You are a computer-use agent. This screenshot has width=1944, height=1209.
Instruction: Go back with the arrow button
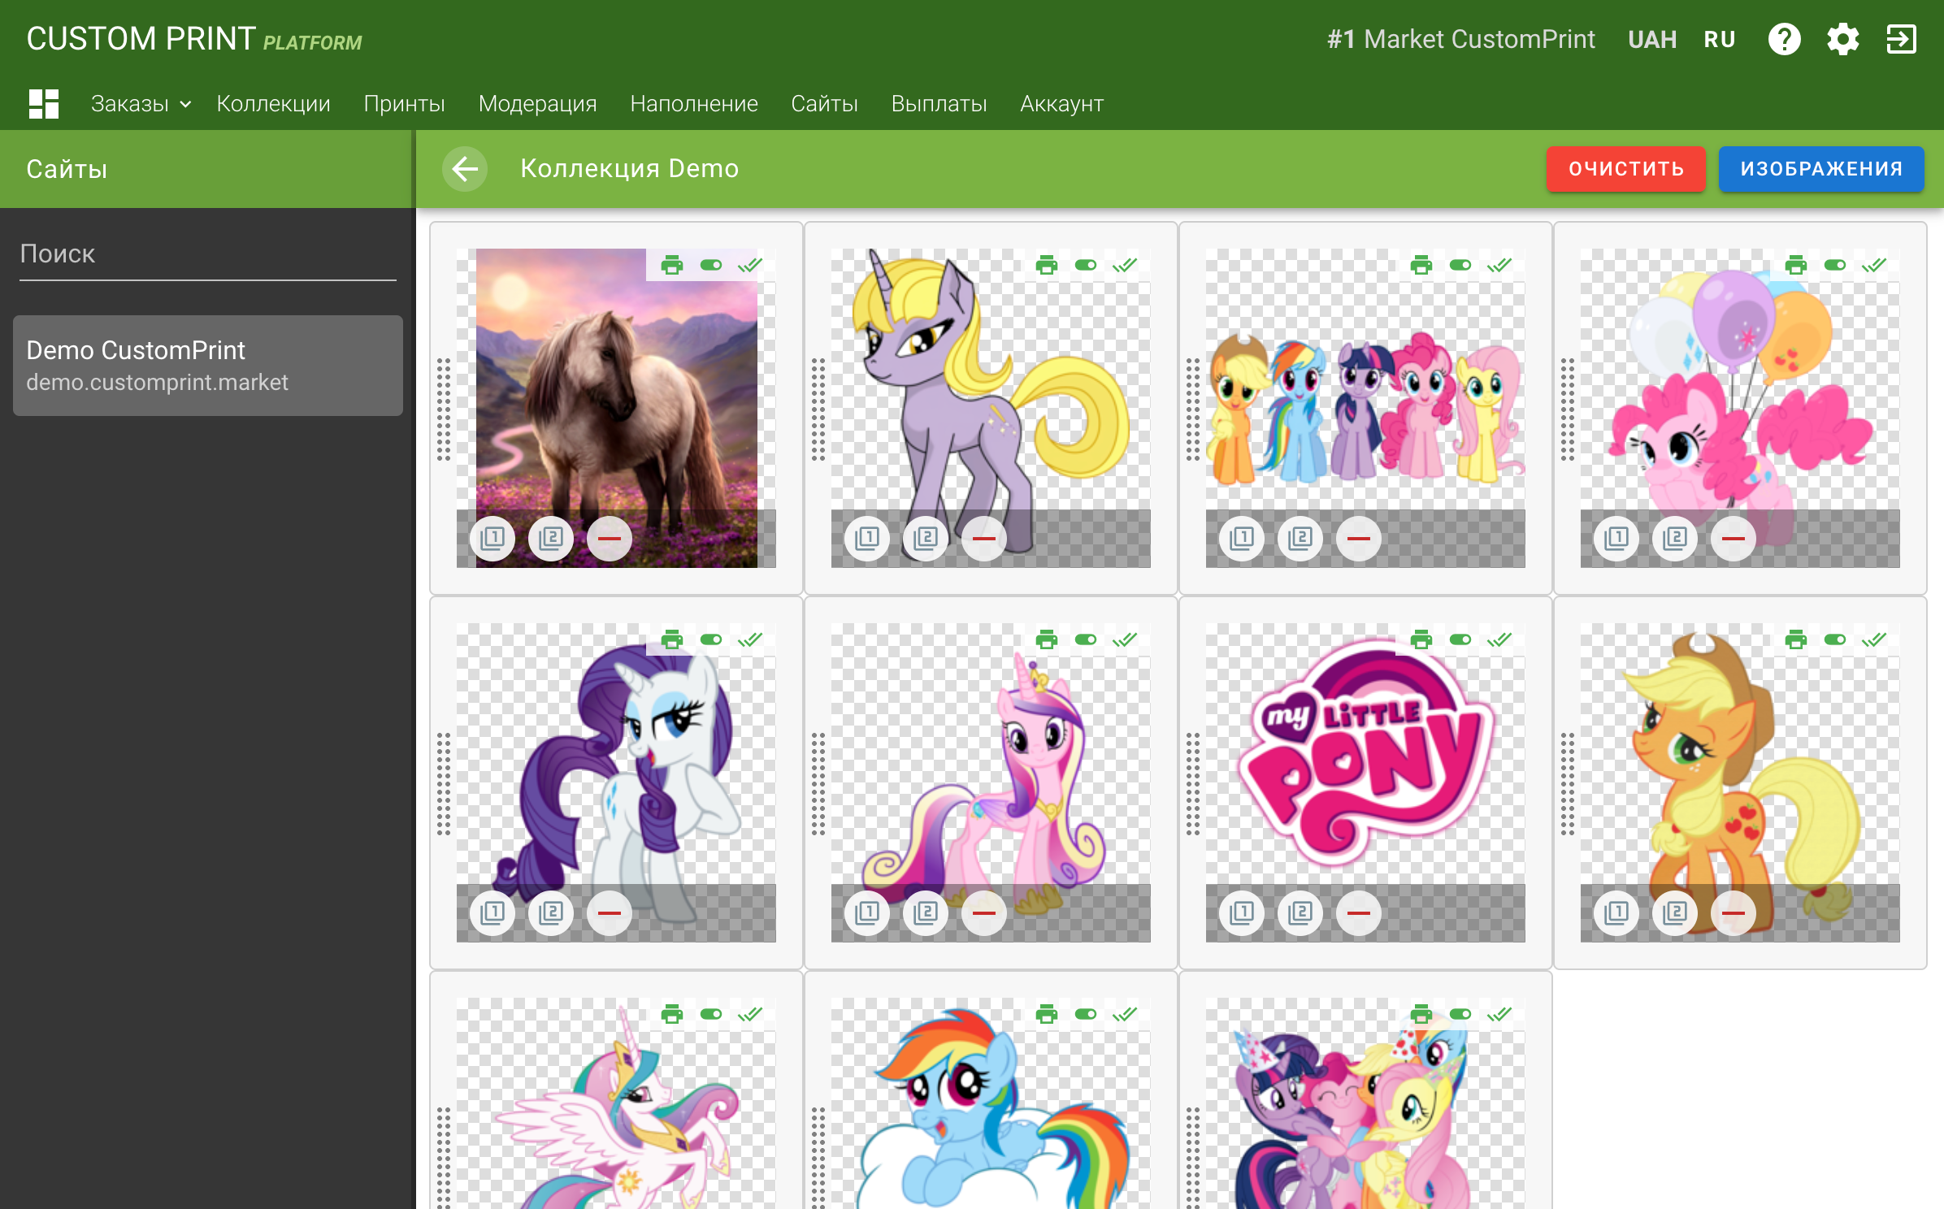coord(465,169)
